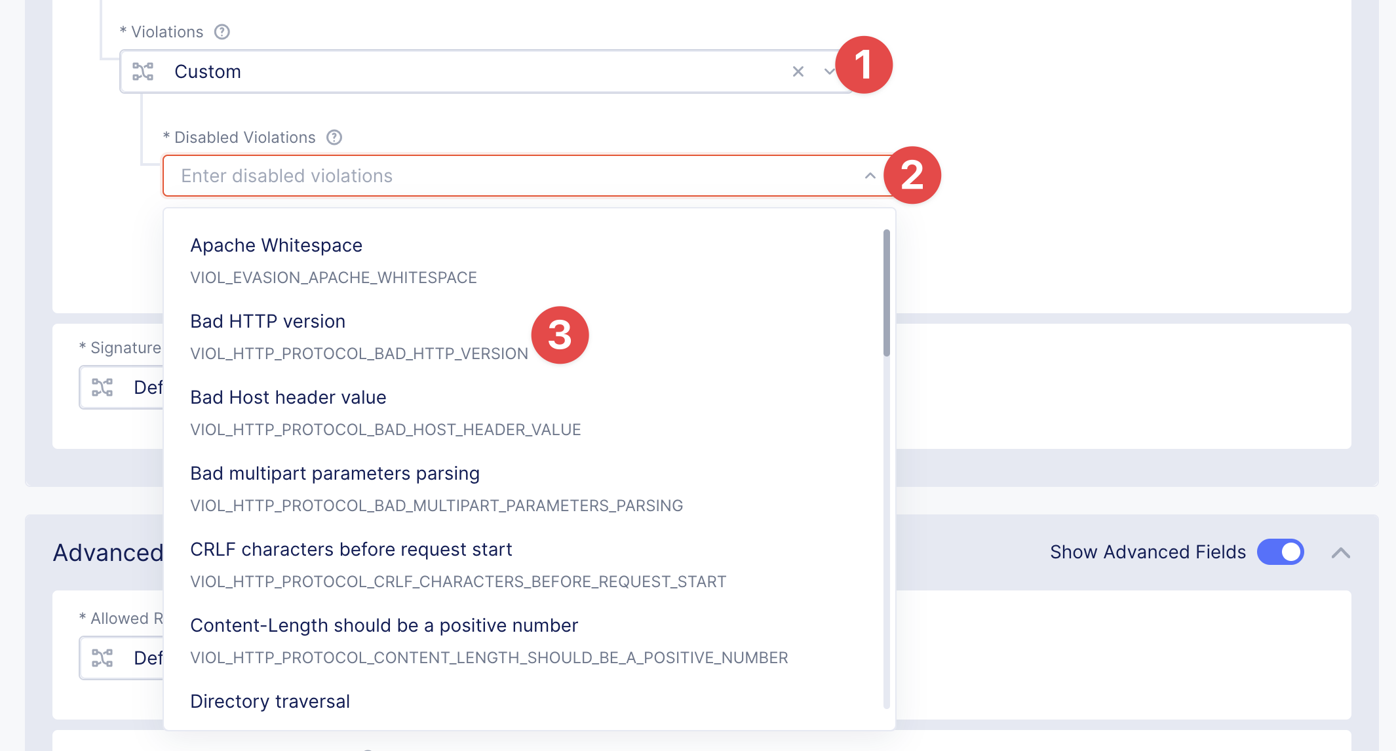Collapse the Advanced section chevron
Image resolution: width=1396 pixels, height=751 pixels.
(1340, 552)
